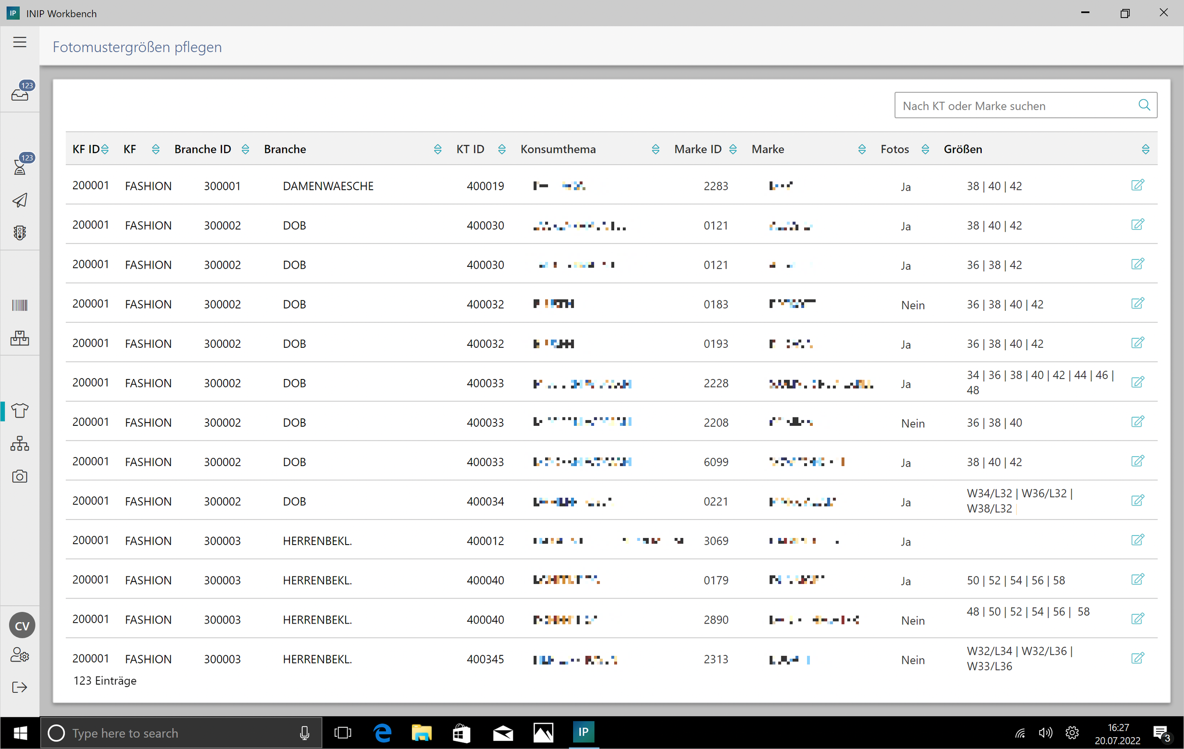Open user settings icon below avatar

click(x=20, y=655)
